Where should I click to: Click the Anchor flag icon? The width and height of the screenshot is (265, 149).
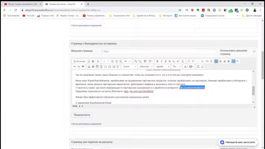(x=83, y=67)
